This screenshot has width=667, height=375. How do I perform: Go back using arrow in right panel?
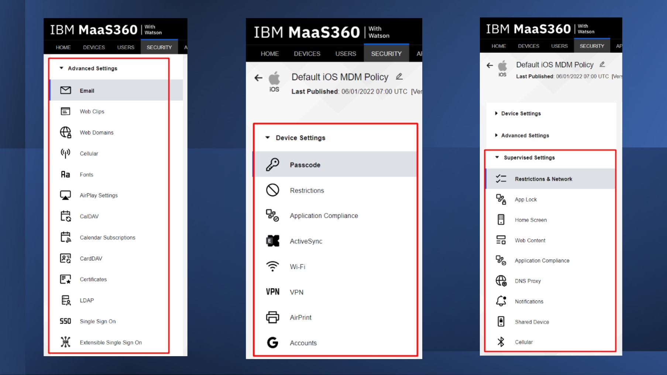pos(490,65)
